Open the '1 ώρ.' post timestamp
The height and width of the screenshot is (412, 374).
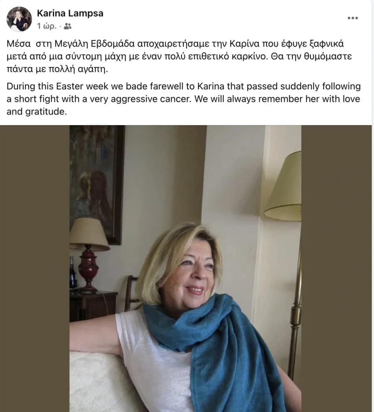coord(47,26)
